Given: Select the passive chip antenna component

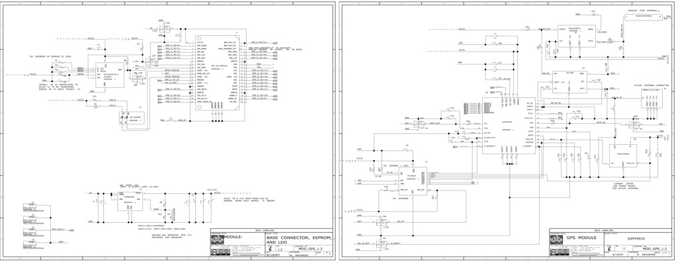Looking at the screenshot, I should coord(644,17).
